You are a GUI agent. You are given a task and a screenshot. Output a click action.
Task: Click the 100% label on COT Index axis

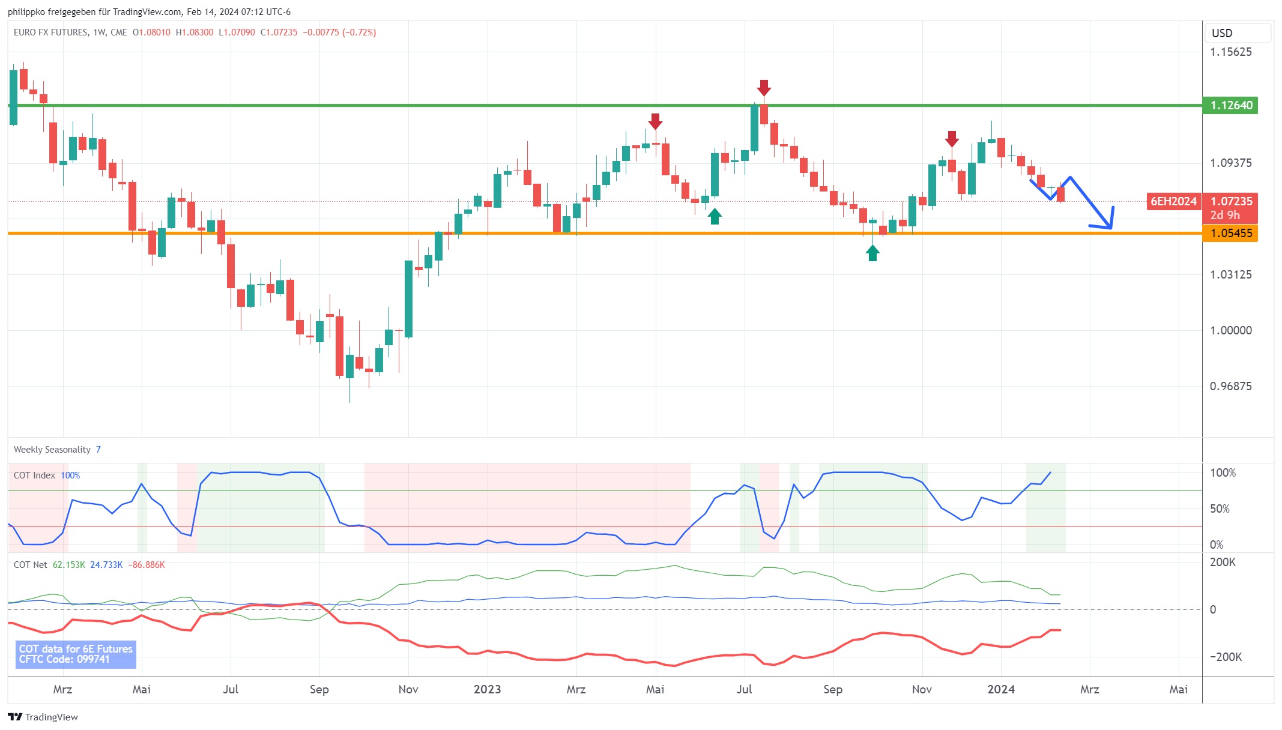pyautogui.click(x=1223, y=472)
